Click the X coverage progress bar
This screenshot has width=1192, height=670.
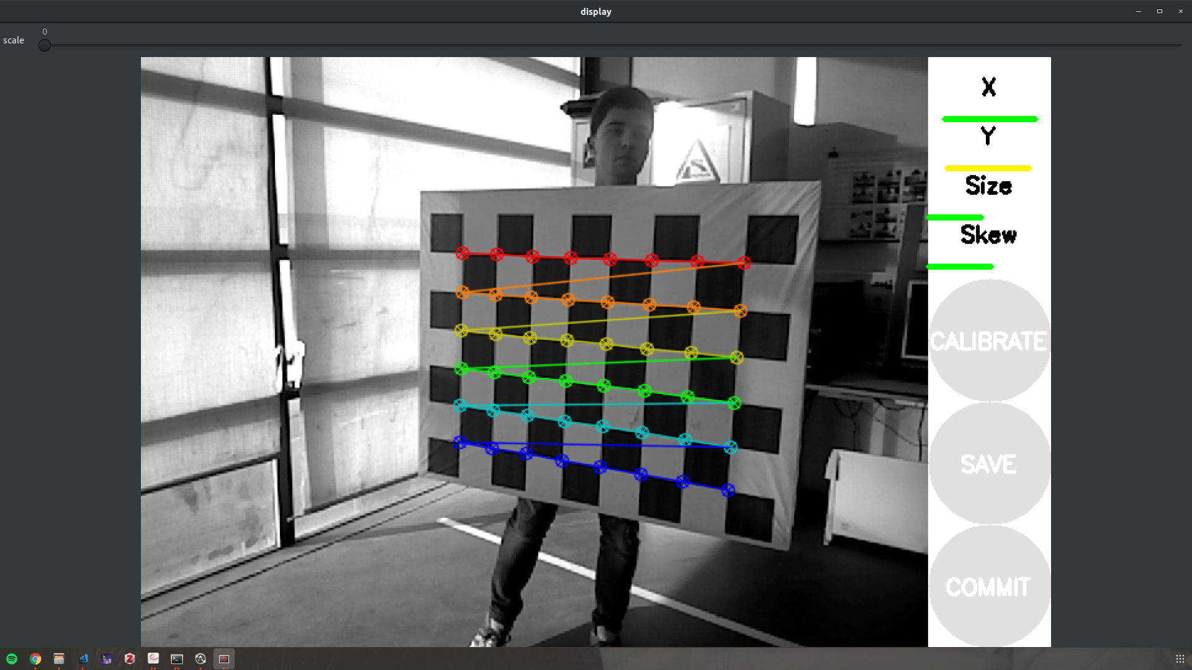(990, 119)
